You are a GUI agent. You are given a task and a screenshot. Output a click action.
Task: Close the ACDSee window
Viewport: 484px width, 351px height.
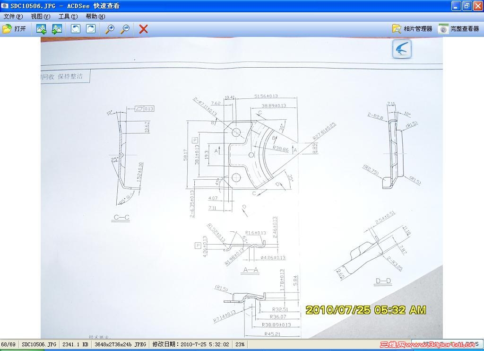pyautogui.click(x=478, y=6)
